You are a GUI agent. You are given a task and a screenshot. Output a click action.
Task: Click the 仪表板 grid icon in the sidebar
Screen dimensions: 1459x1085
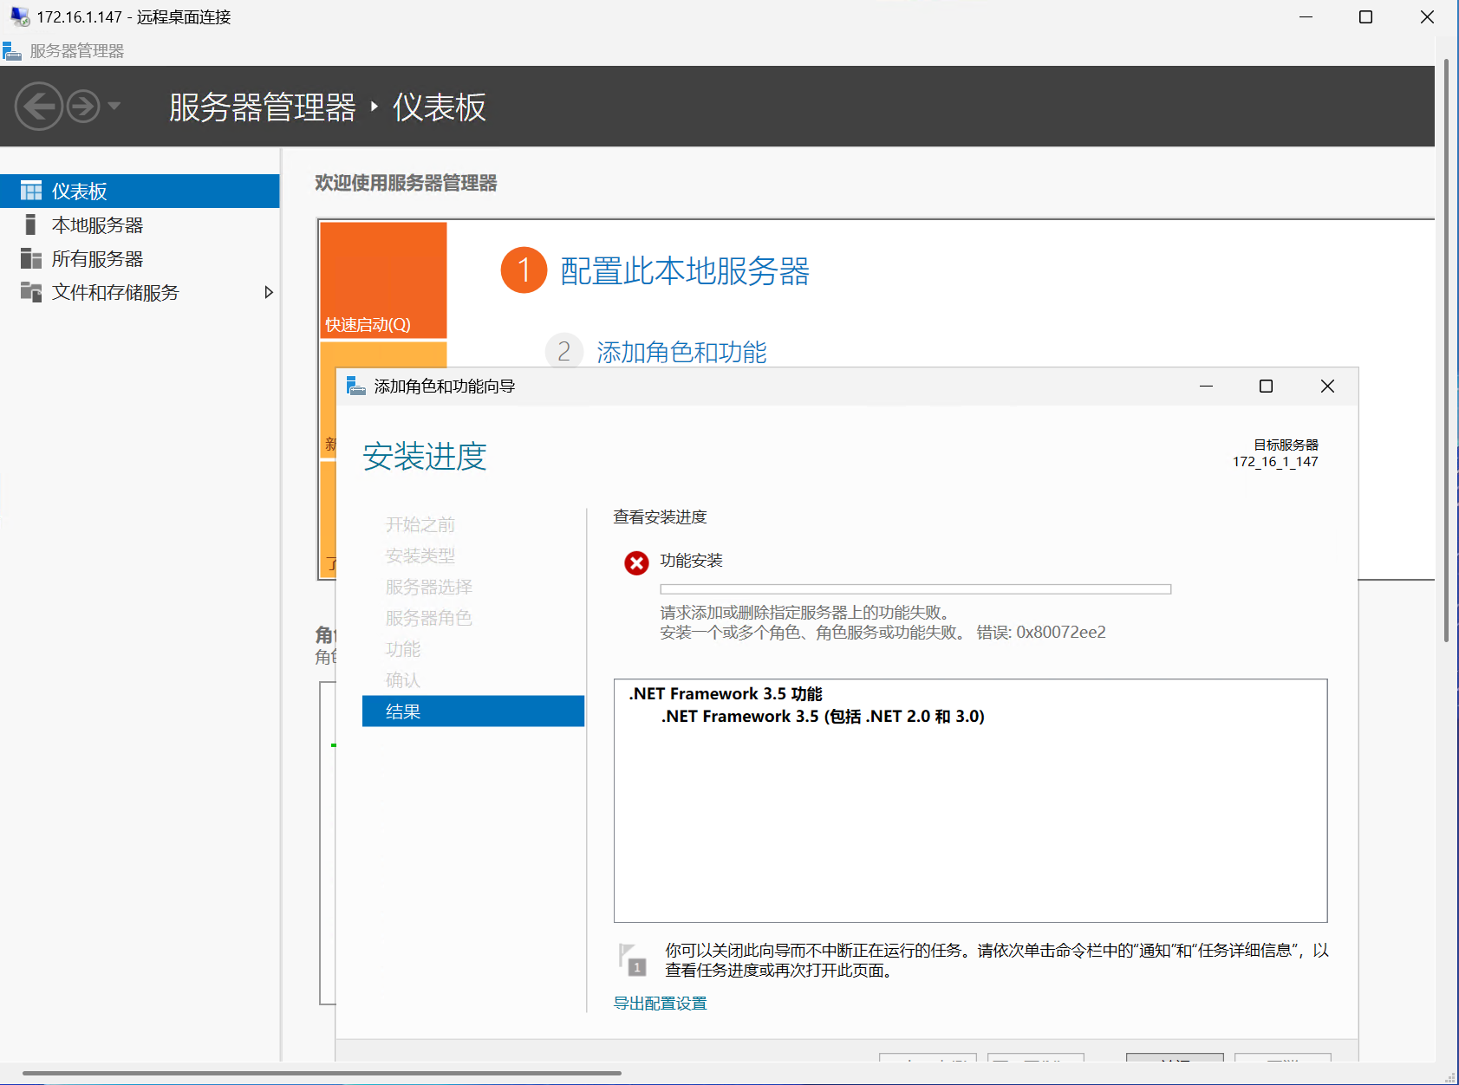pos(31,191)
